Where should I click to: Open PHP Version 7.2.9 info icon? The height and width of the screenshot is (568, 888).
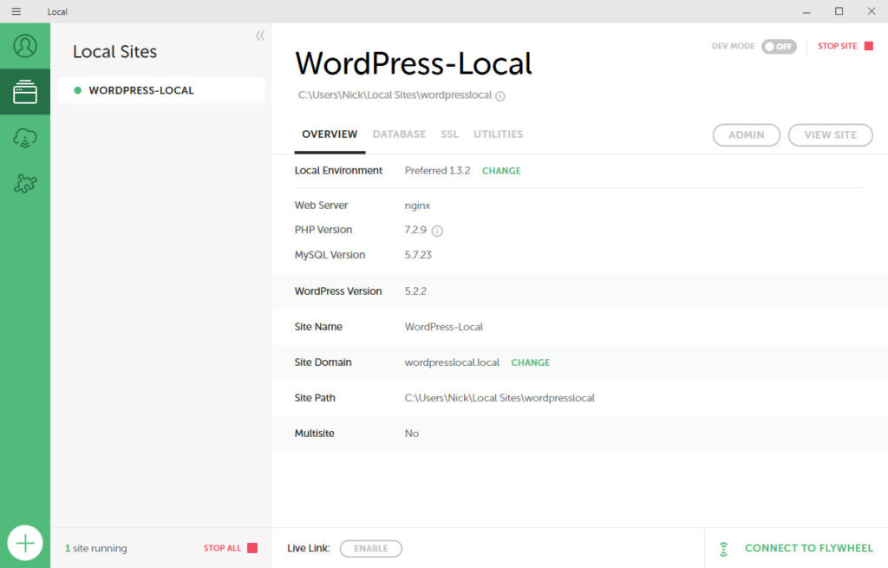point(437,230)
